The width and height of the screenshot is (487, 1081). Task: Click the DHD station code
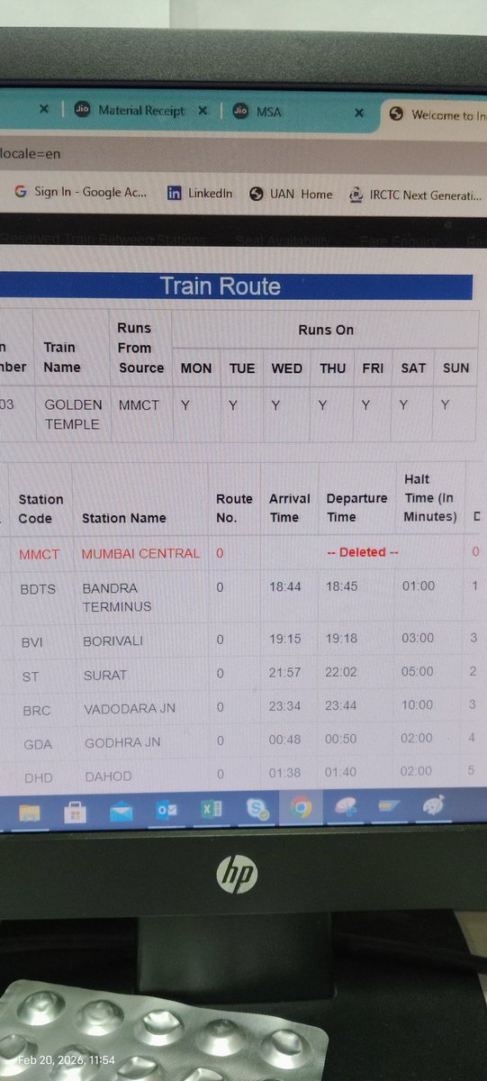point(40,777)
